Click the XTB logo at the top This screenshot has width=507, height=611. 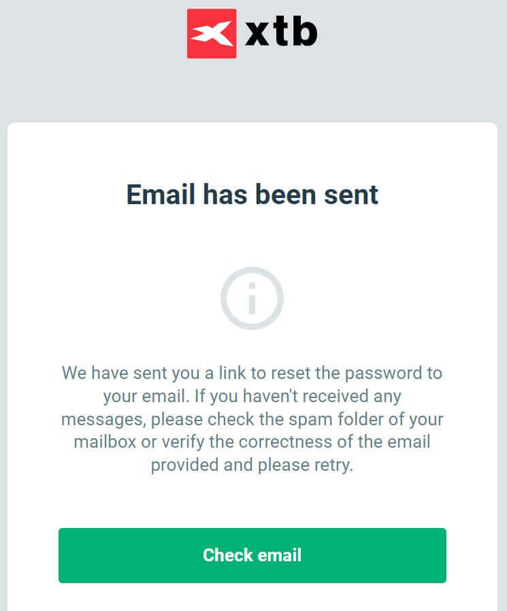252,31
